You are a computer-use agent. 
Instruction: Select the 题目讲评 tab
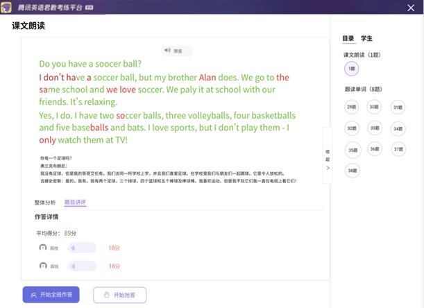(x=75, y=202)
